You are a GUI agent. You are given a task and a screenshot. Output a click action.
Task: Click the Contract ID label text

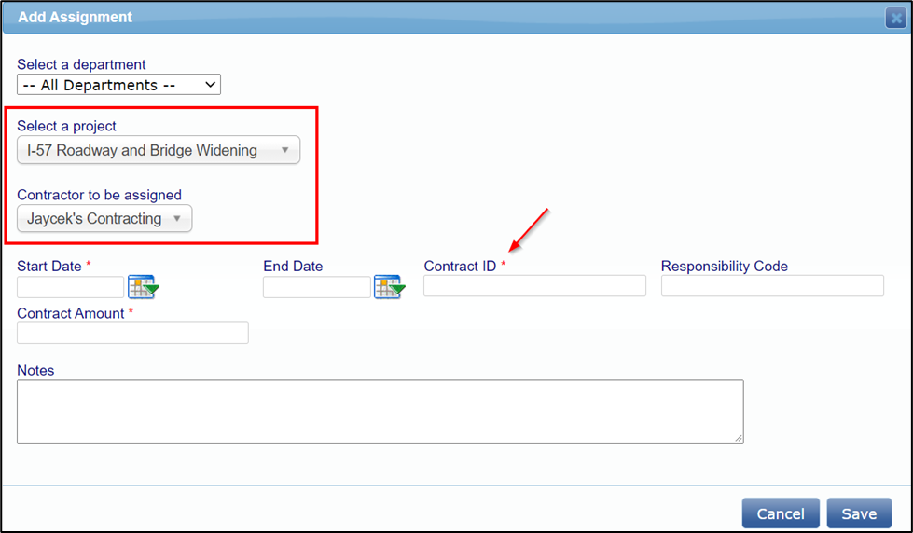460,266
